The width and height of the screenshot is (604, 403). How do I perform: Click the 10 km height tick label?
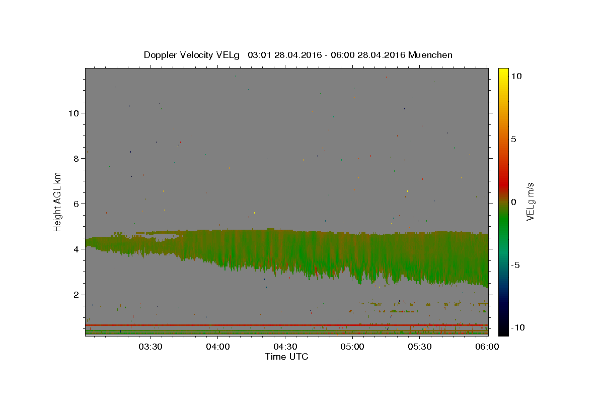click(x=73, y=113)
